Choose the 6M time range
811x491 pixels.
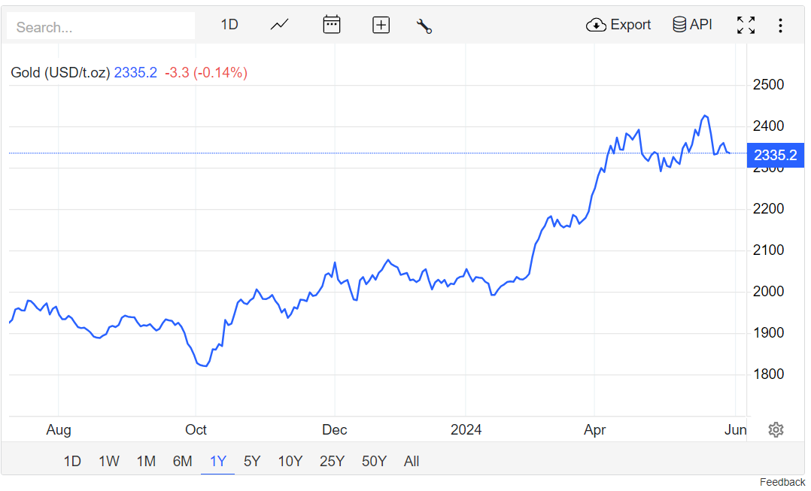[x=183, y=461]
